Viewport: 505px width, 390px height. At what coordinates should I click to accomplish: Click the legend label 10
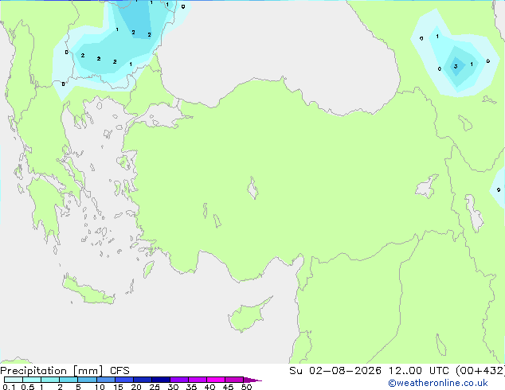100,387
